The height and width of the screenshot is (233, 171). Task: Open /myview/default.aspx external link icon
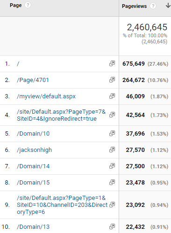[112, 96]
